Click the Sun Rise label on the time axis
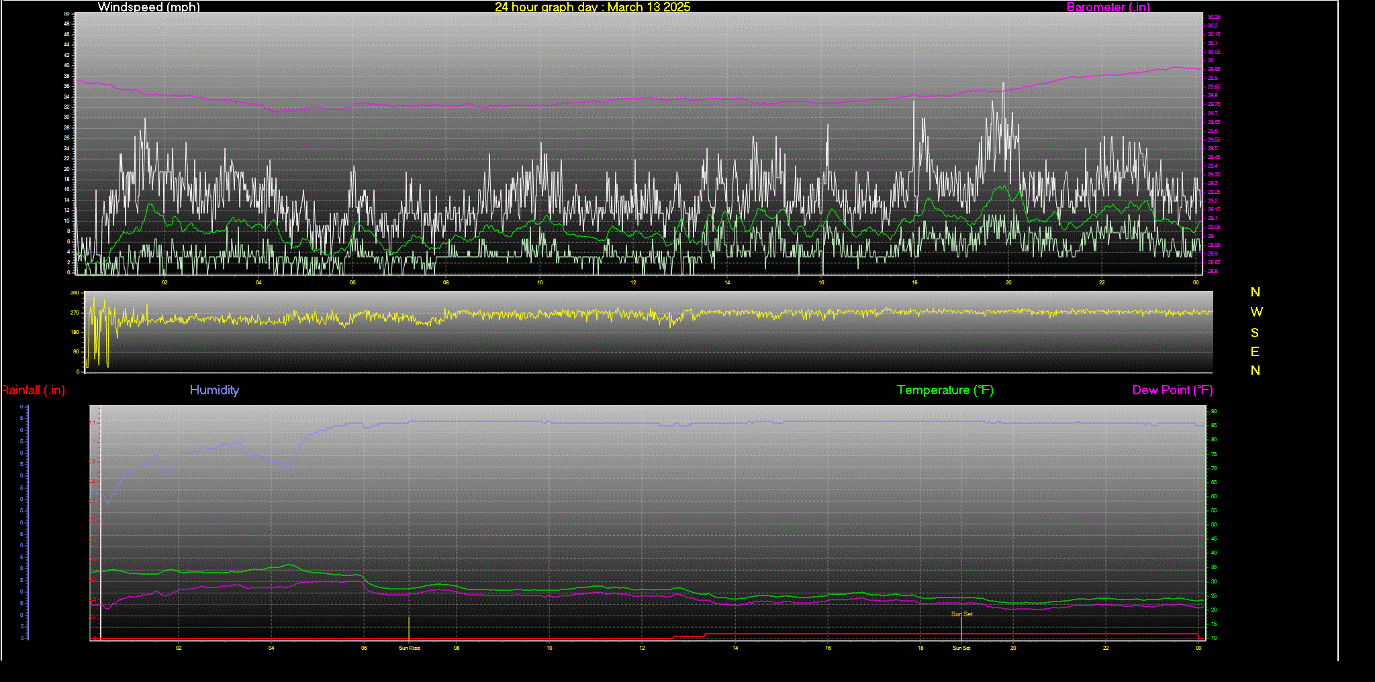This screenshot has height=682, width=1375. click(x=410, y=648)
